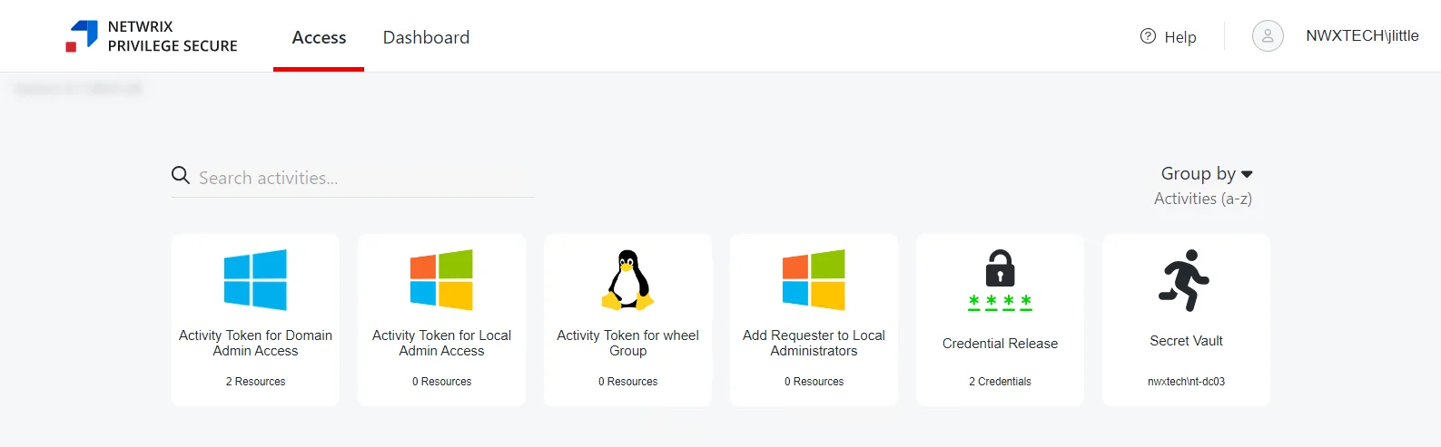Open the Help question mark icon

pyautogui.click(x=1148, y=36)
